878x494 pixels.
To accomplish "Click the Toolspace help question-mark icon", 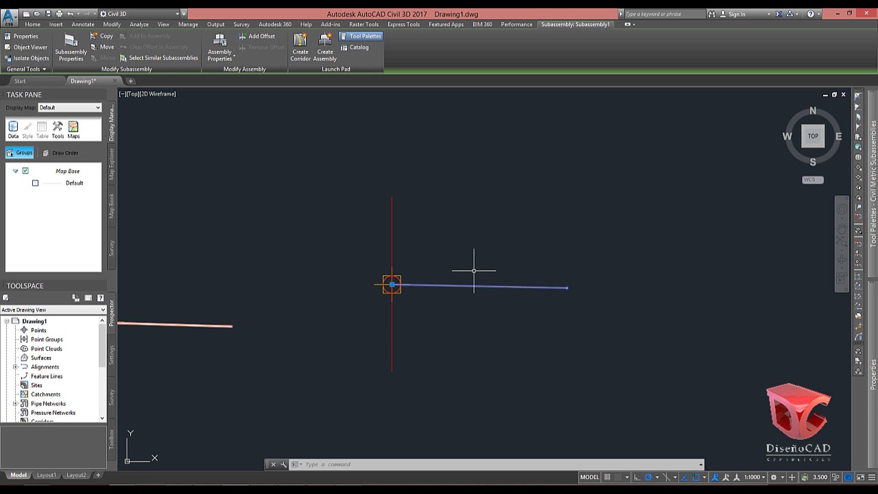I will click(x=100, y=298).
